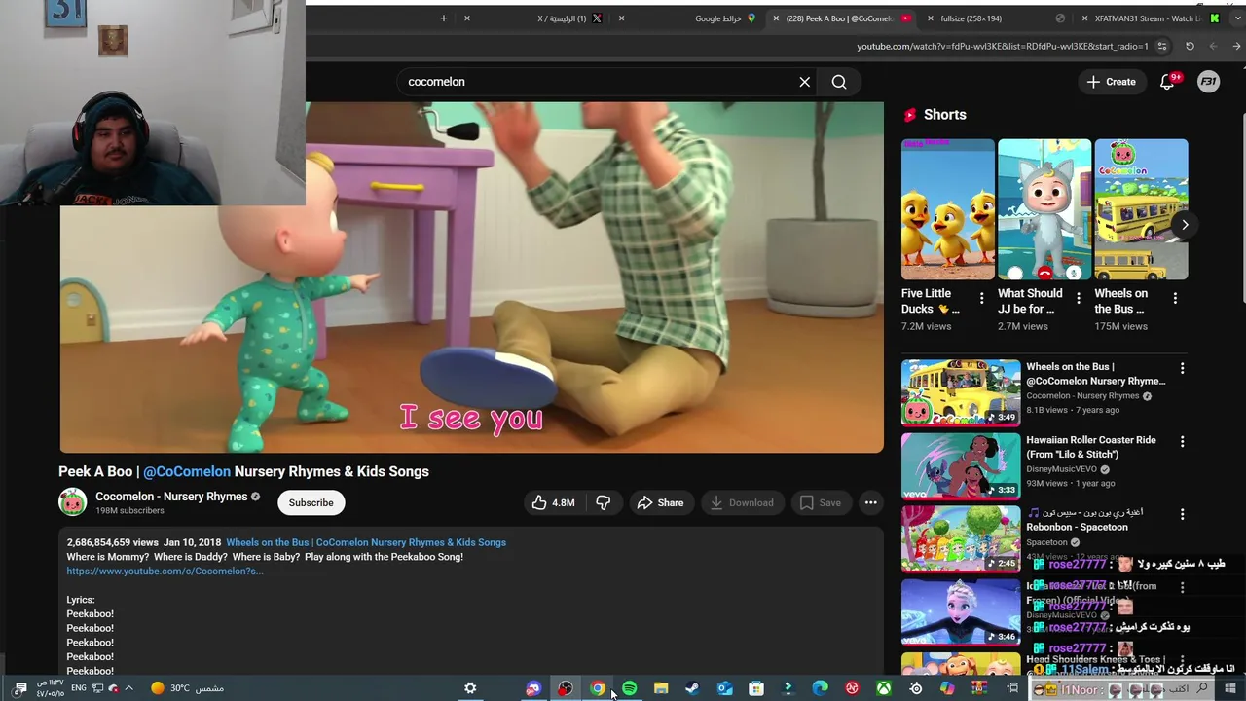Screen dimensions: 1246x701
Task: Open the What Should JJ be short
Action: point(1044,209)
